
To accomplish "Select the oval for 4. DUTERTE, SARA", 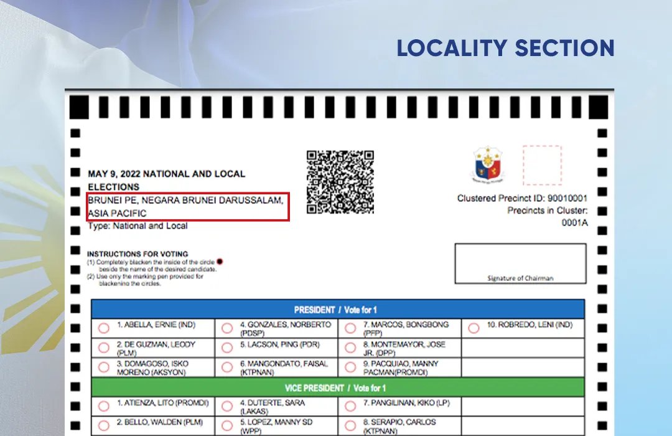I will point(227,406).
